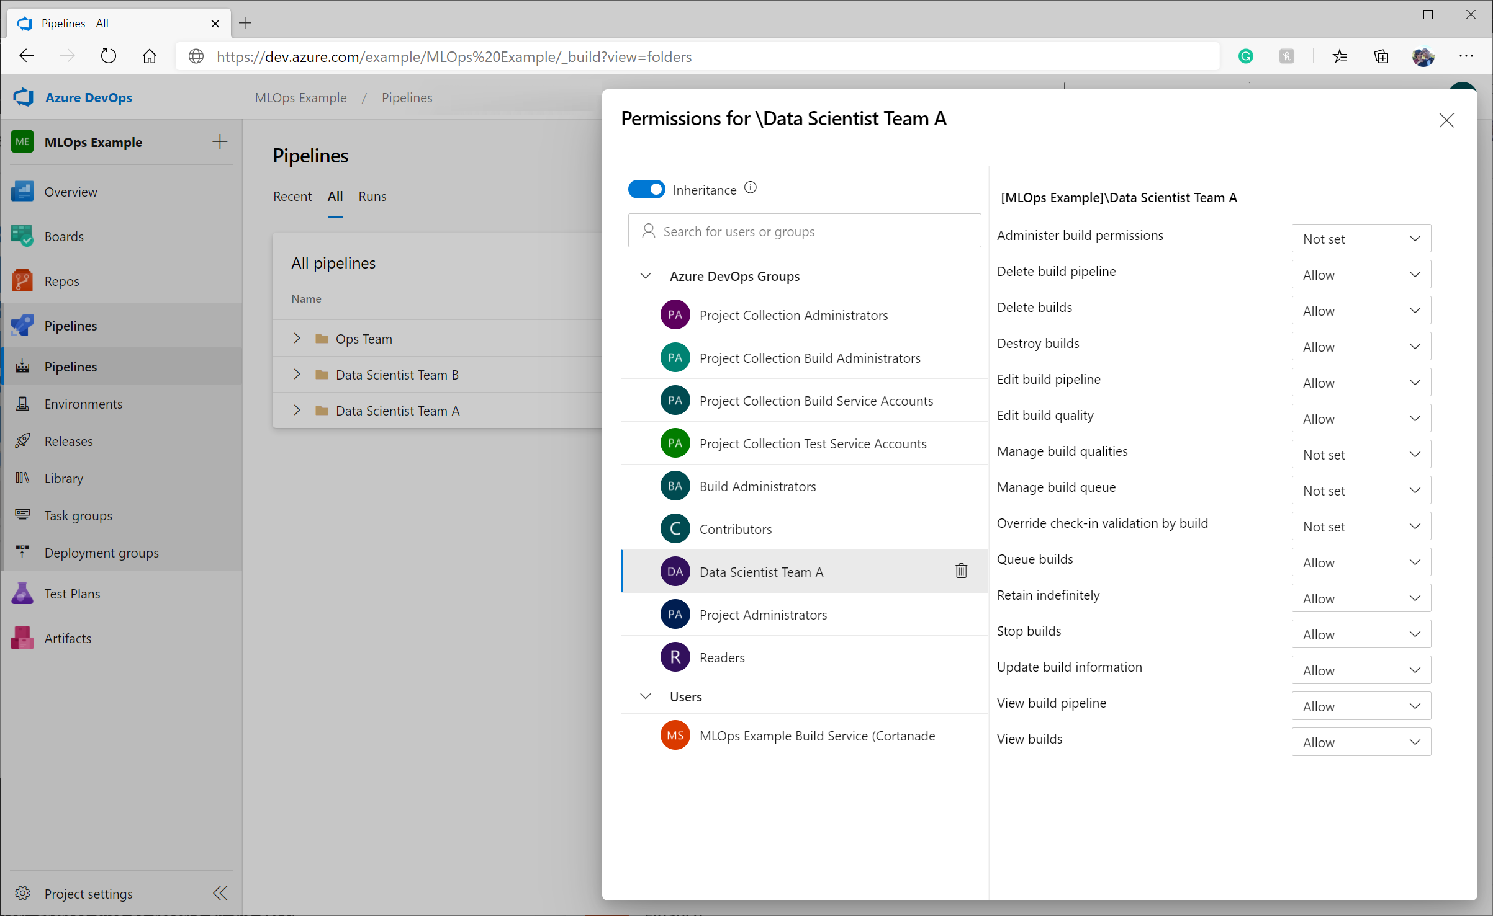This screenshot has width=1493, height=916.
Task: Click MLOps Example breadcrumb link
Action: point(300,97)
